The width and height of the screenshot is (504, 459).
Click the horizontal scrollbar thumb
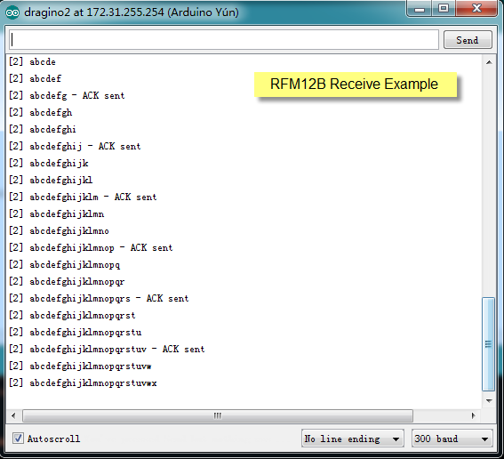[x=218, y=415]
